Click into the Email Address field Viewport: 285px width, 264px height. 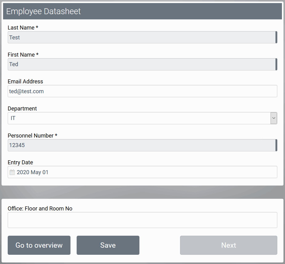tap(142, 91)
